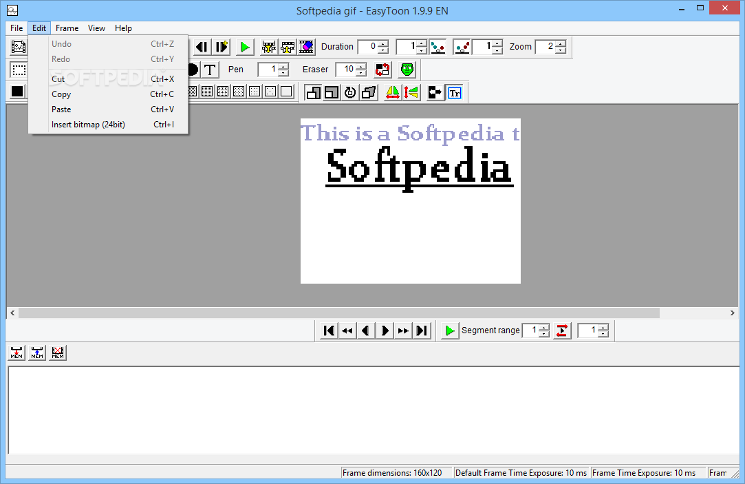Flip vertically with the red arrow icon
This screenshot has height=484, width=745.
411,93
